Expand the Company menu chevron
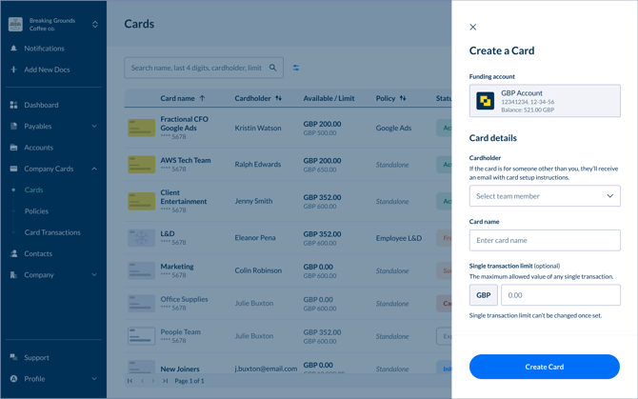 coord(94,275)
